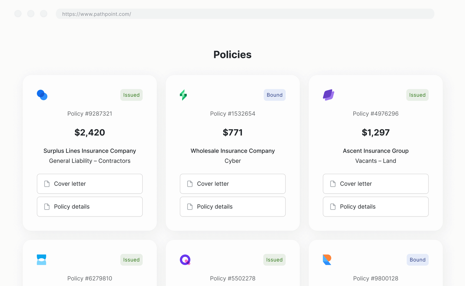Click the document icon beside Cover letter for Policy #9287321

point(47,184)
